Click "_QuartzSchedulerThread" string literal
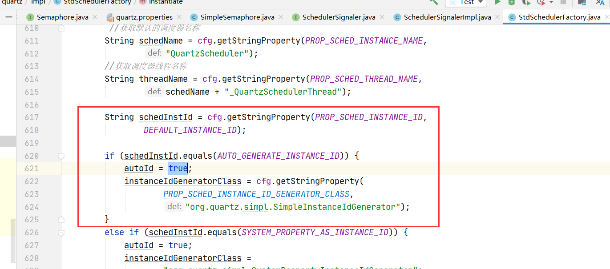Image resolution: width=610 pixels, height=269 pixels. tap(283, 92)
